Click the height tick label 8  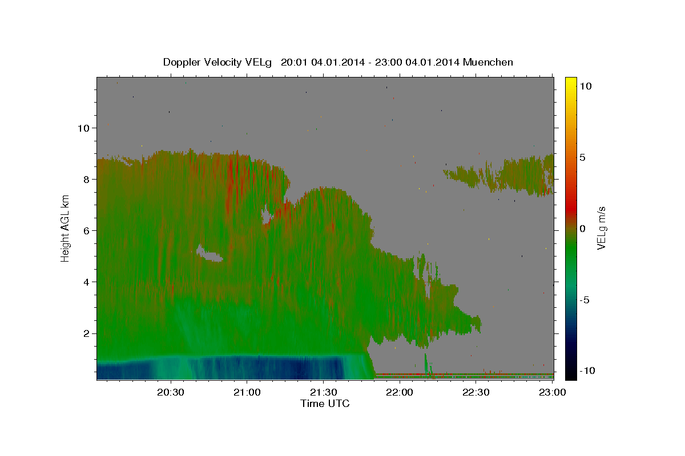coord(86,179)
